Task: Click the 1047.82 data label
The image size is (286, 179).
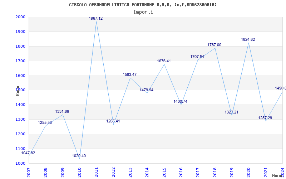Action: click(x=28, y=153)
